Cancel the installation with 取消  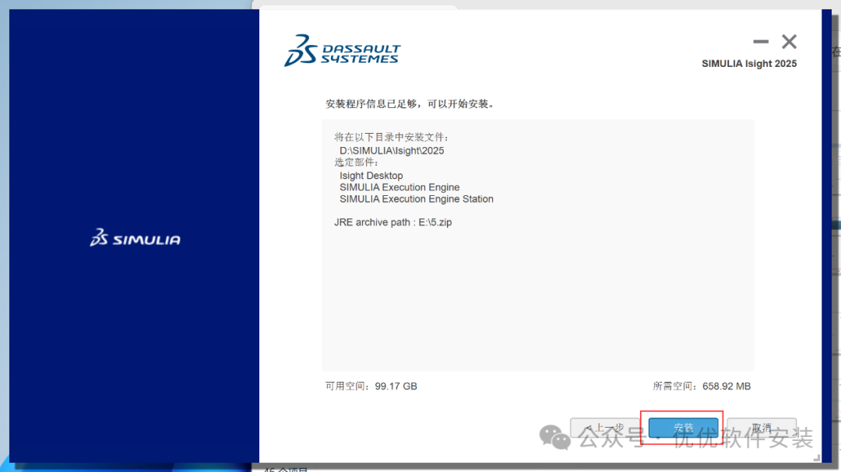pos(761,428)
